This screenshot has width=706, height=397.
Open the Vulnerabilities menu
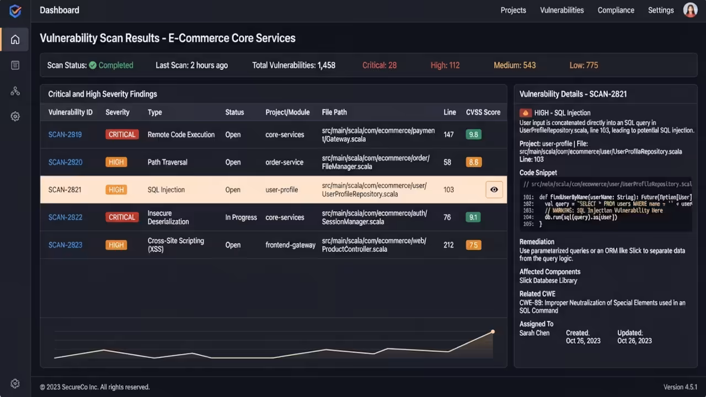tap(562, 10)
